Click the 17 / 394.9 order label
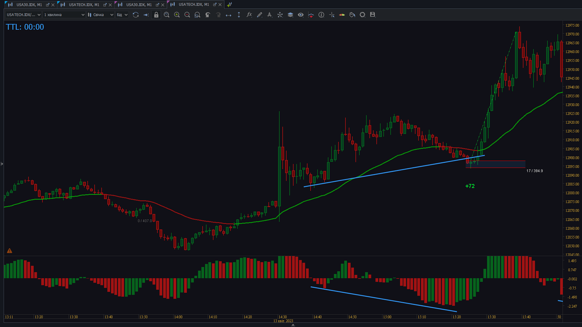The image size is (582, 327). tap(535, 171)
